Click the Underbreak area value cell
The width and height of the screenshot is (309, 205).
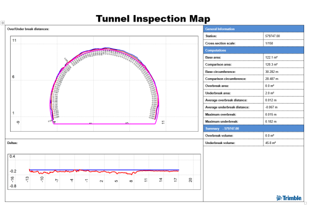coord(283,93)
